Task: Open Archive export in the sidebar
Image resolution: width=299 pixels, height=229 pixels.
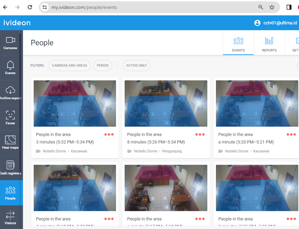Action: (x=10, y=93)
